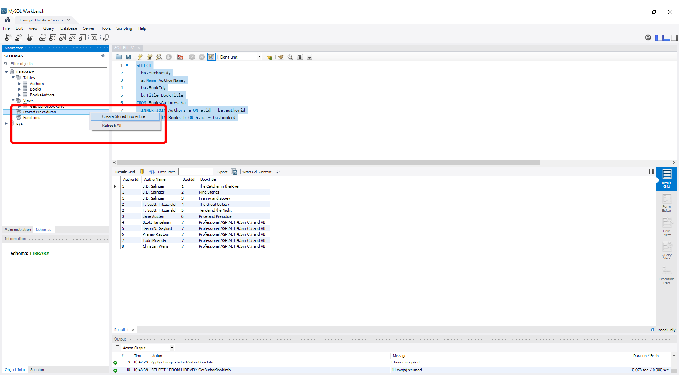679x382 pixels.
Task: Open the Object Info tab
Action: [15, 370]
